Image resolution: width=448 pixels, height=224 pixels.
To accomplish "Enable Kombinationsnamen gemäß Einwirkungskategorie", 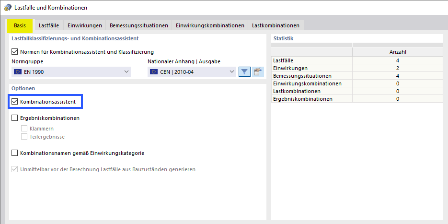I will pyautogui.click(x=14, y=153).
